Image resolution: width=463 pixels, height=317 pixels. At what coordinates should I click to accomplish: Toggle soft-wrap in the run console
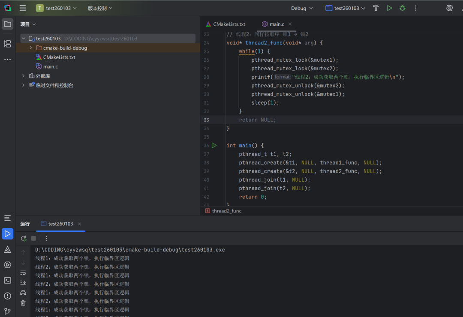[x=23, y=273]
